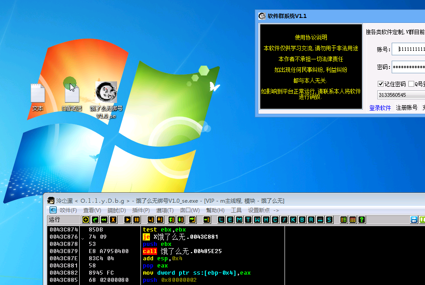Select the call 00485E25 instruction row
The width and height of the screenshot is (425, 285).
(166, 251)
